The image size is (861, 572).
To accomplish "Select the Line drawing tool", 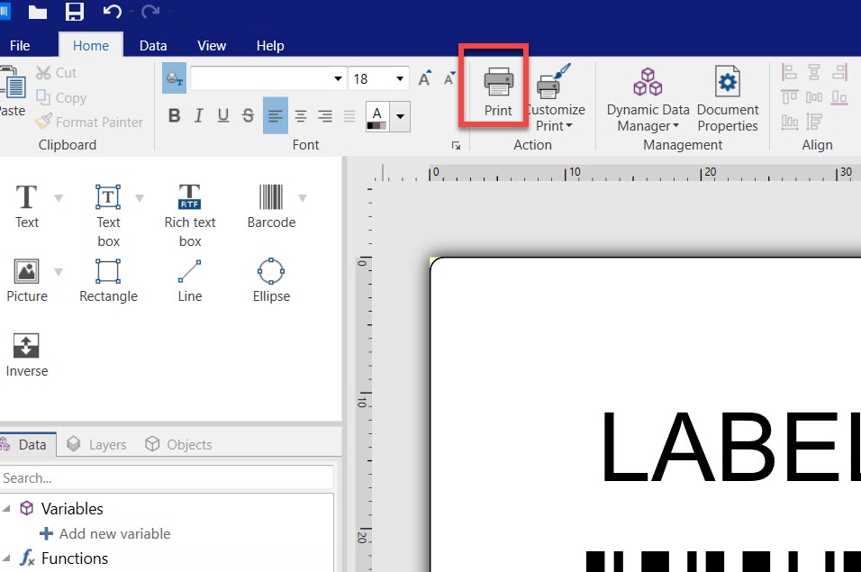I will click(x=190, y=281).
